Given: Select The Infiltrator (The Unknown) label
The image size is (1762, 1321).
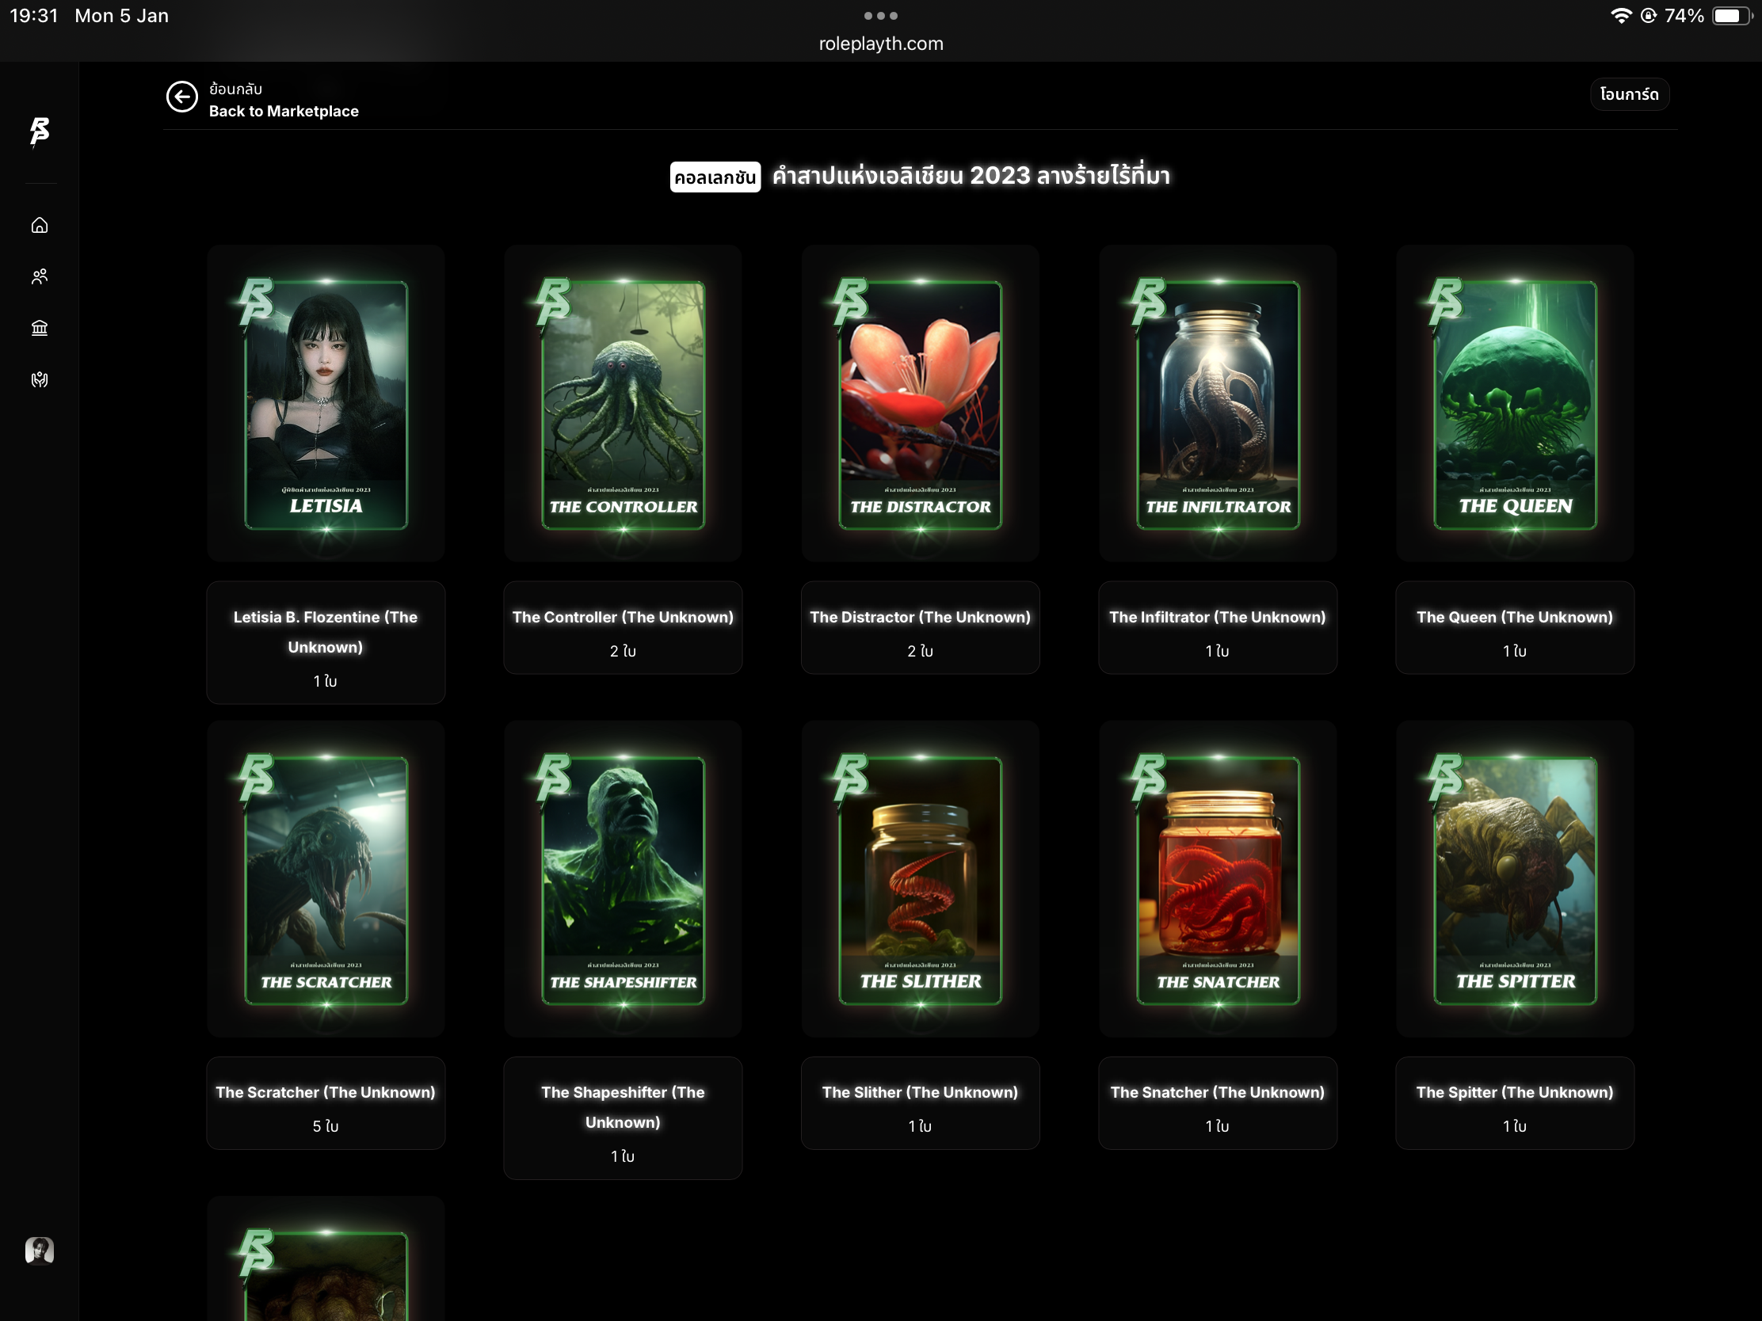Looking at the screenshot, I should [1217, 617].
